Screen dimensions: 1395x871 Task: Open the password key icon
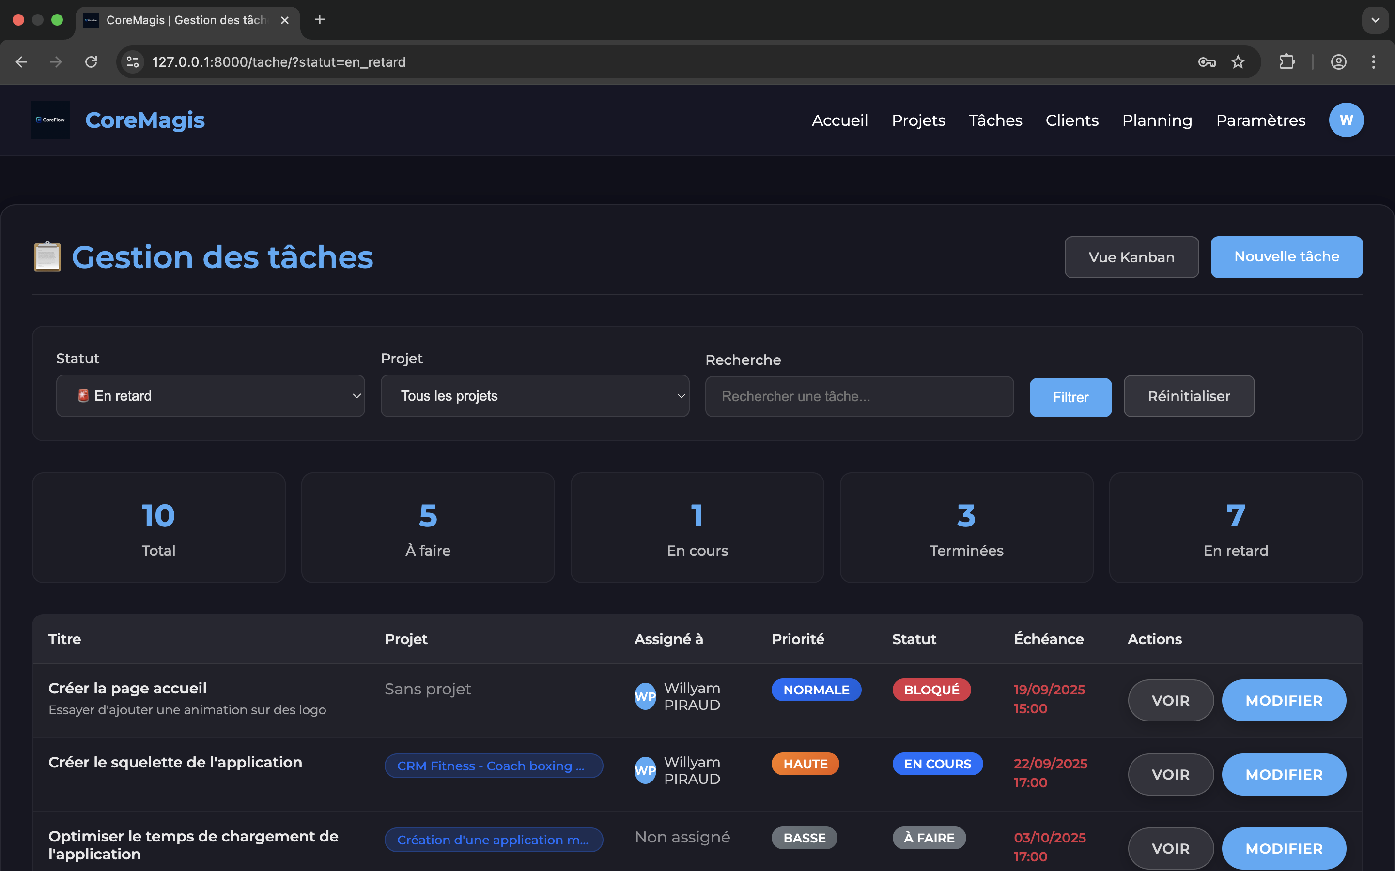pyautogui.click(x=1207, y=61)
